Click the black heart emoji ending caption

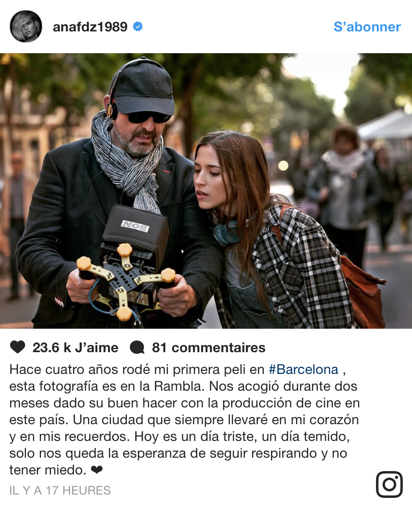(x=97, y=470)
